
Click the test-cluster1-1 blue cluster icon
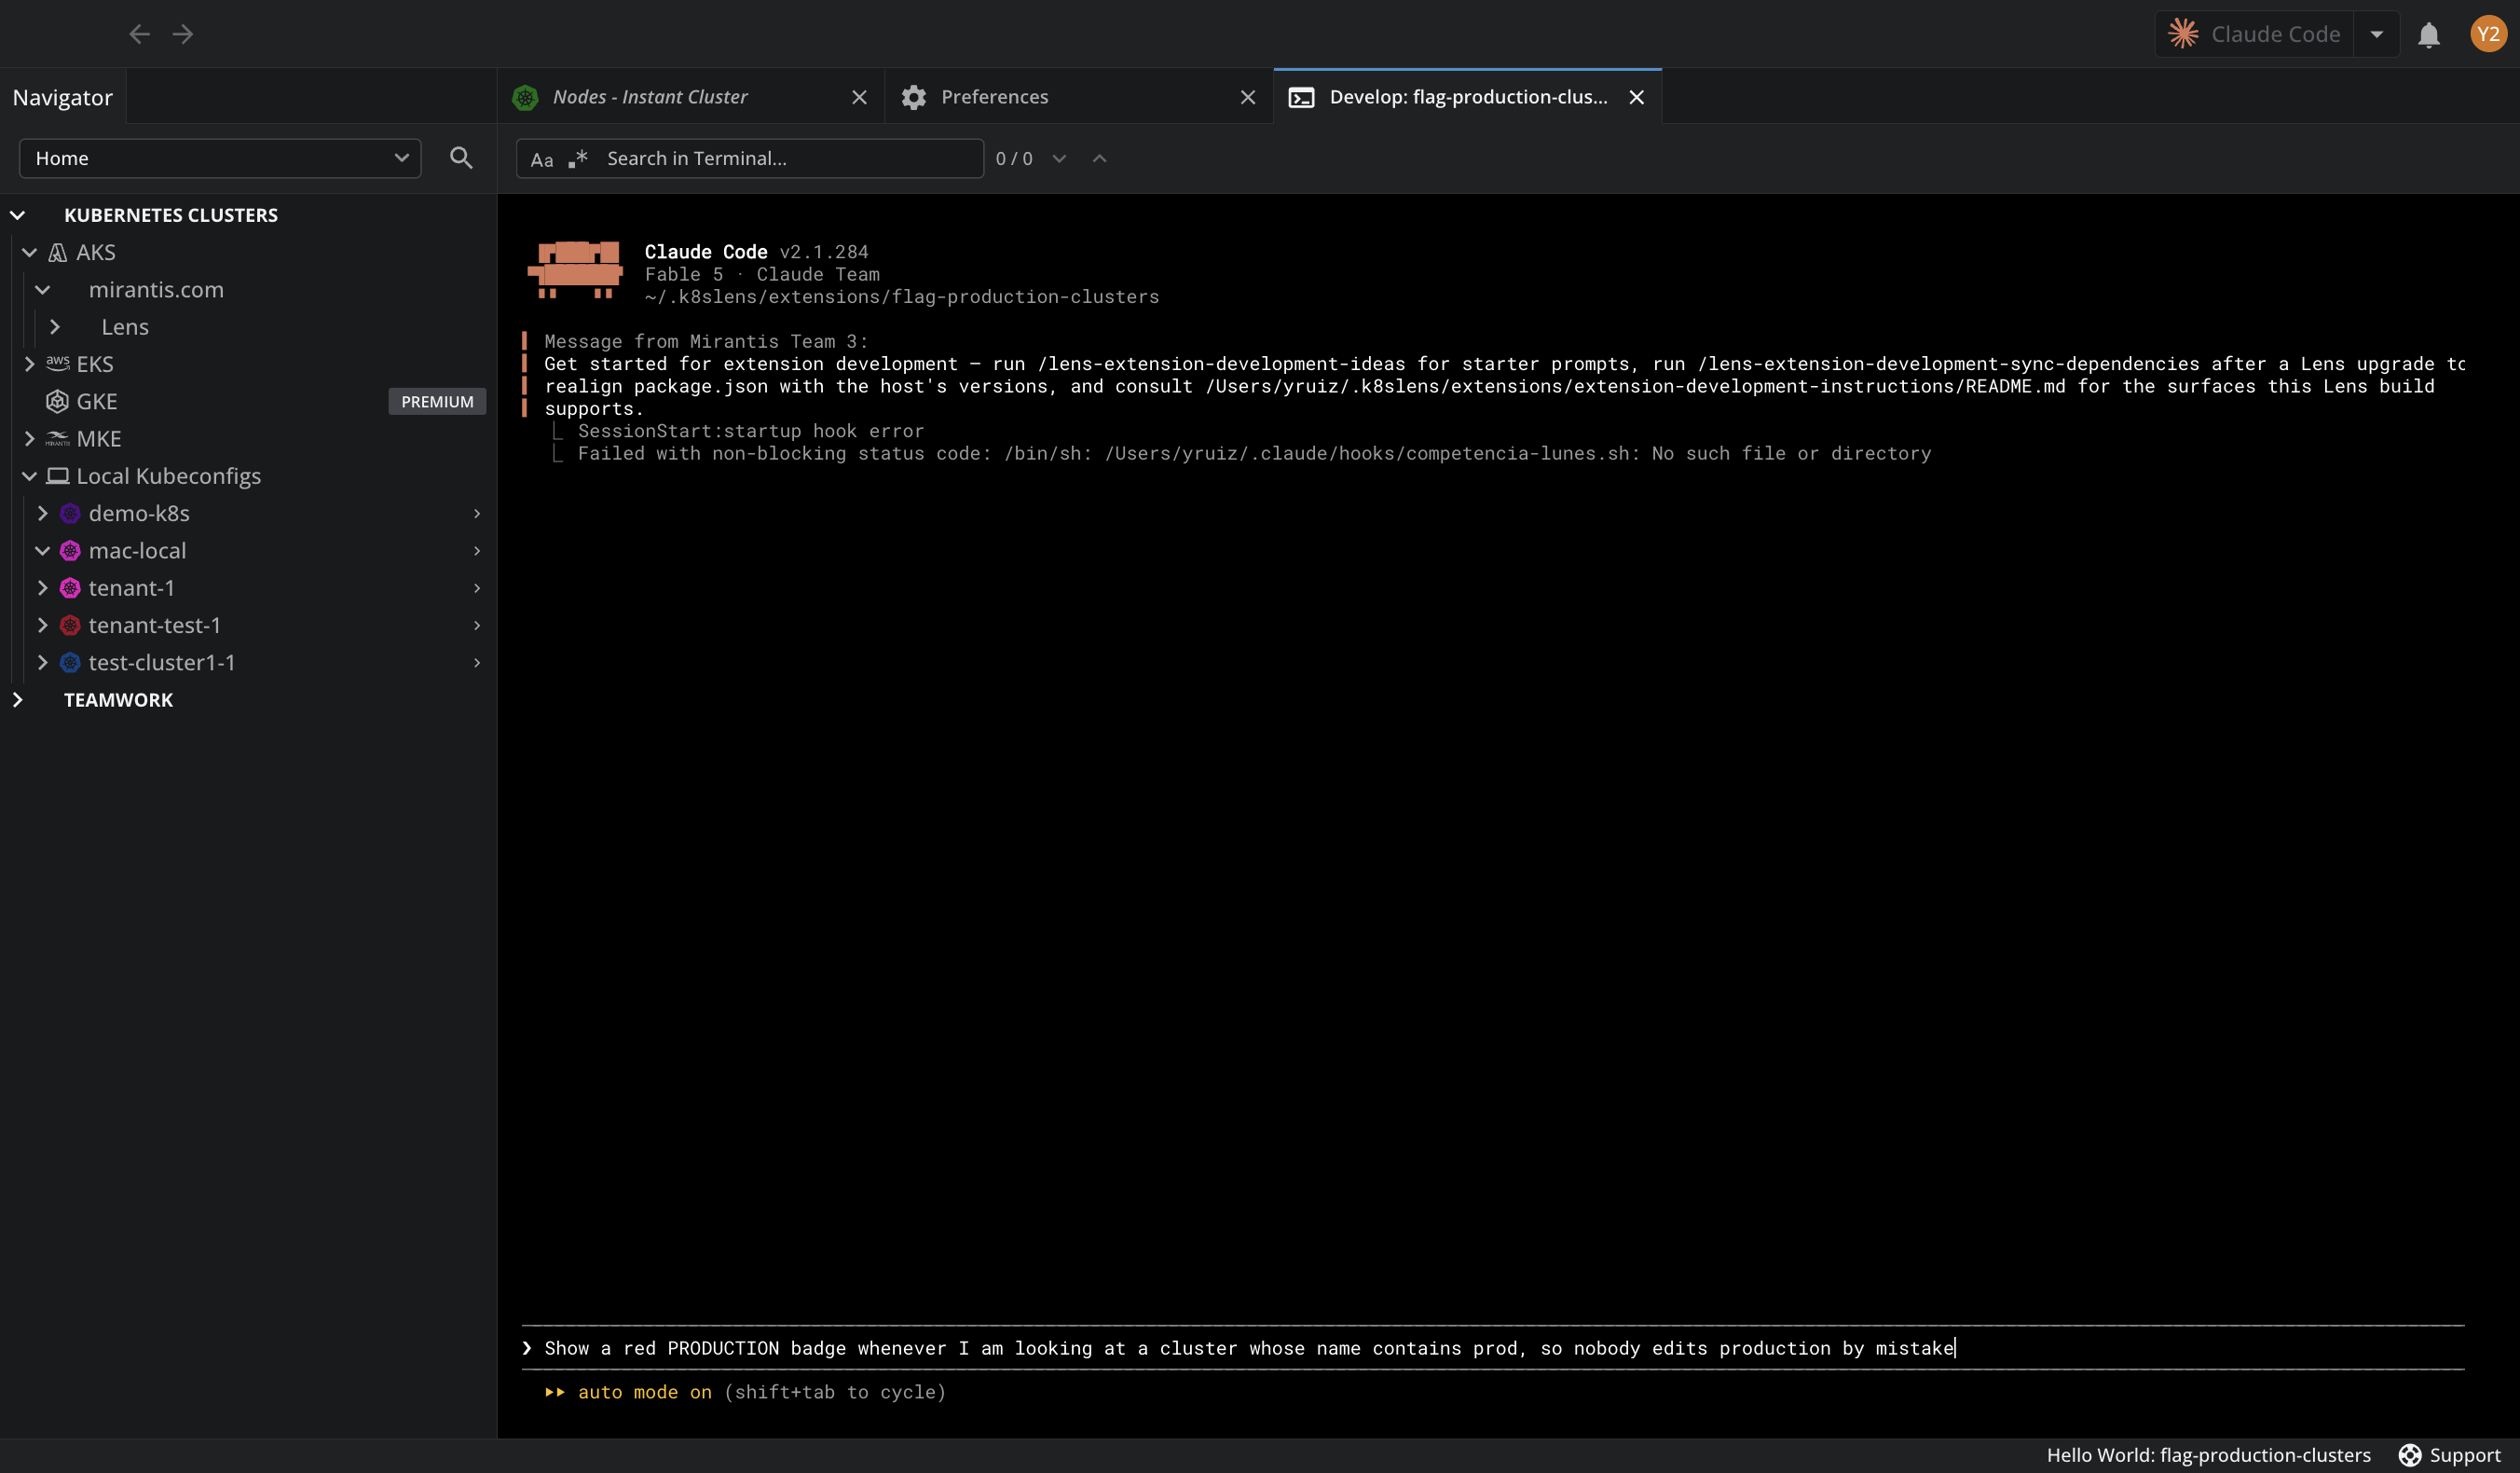70,663
